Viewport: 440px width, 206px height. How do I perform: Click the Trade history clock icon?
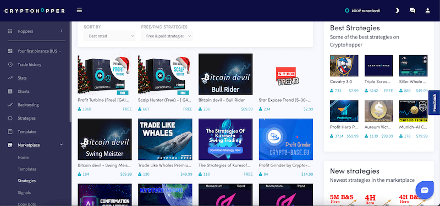(10, 64)
